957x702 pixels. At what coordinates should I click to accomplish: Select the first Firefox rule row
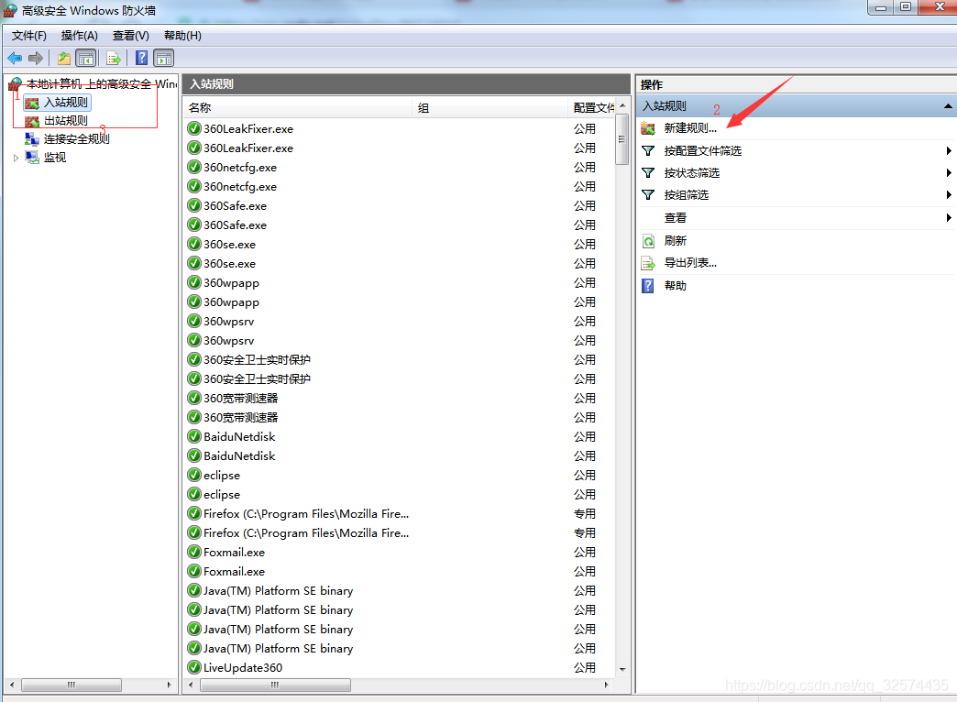click(x=399, y=513)
